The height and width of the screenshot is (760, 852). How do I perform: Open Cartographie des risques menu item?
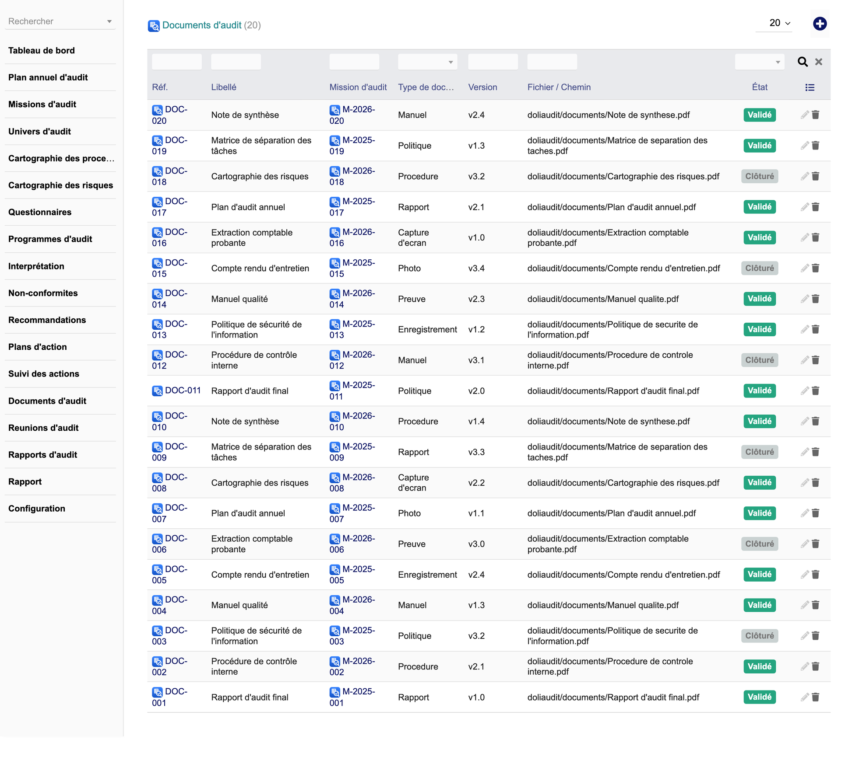pos(60,185)
